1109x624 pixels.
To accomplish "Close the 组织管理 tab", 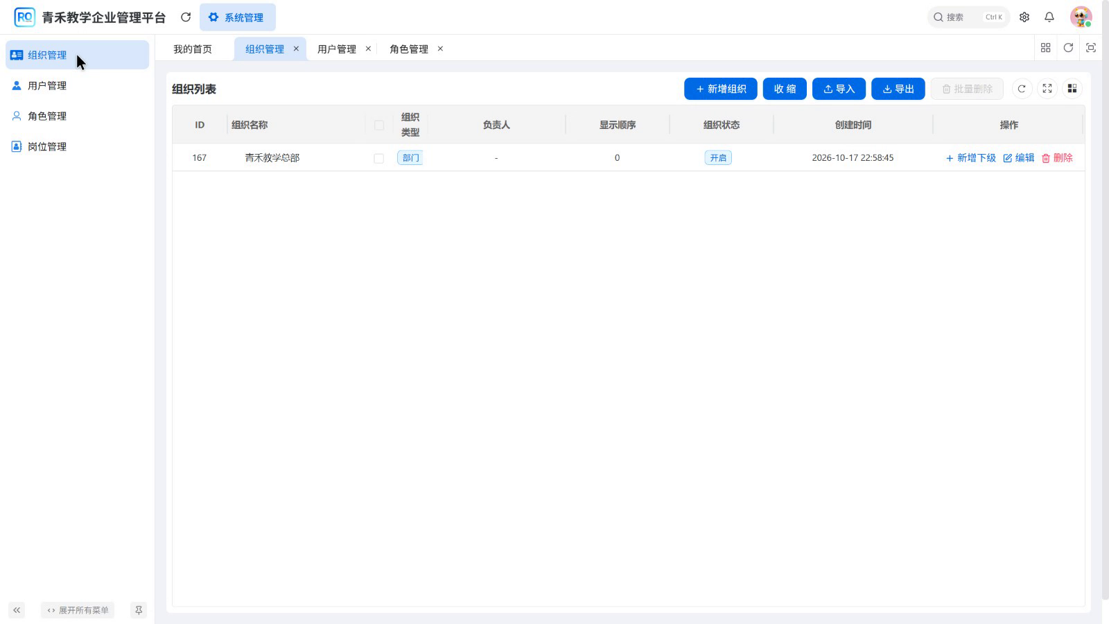I will pyautogui.click(x=296, y=49).
